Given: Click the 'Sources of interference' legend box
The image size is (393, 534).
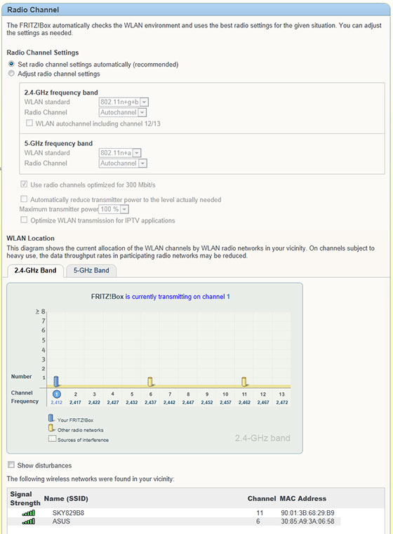Looking at the screenshot, I should coord(52,439).
